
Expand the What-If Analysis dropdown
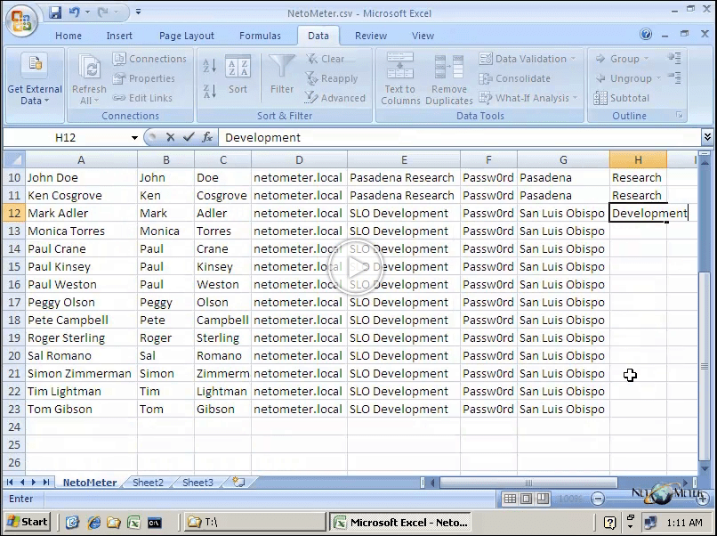click(527, 98)
